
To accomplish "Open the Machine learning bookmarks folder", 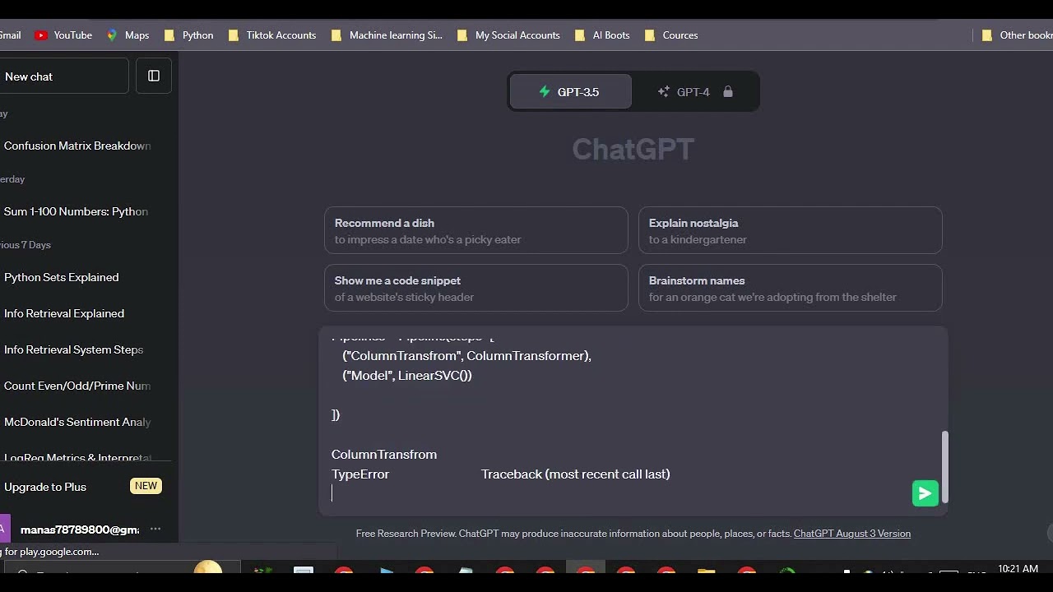I will (x=387, y=35).
